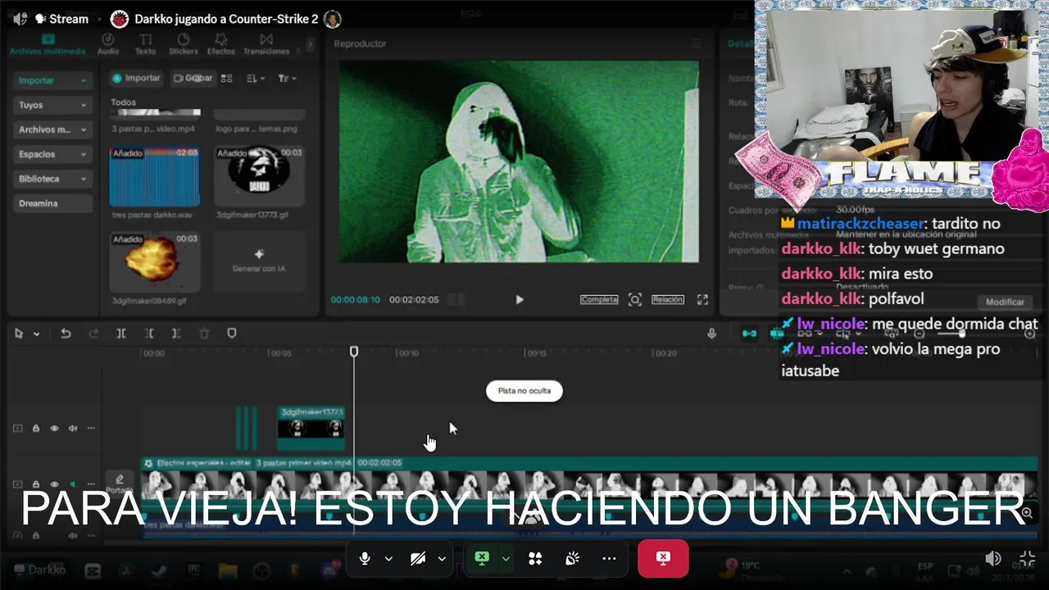This screenshot has width=1049, height=590.
Task: Click the green Discord screen share button
Action: click(x=482, y=558)
